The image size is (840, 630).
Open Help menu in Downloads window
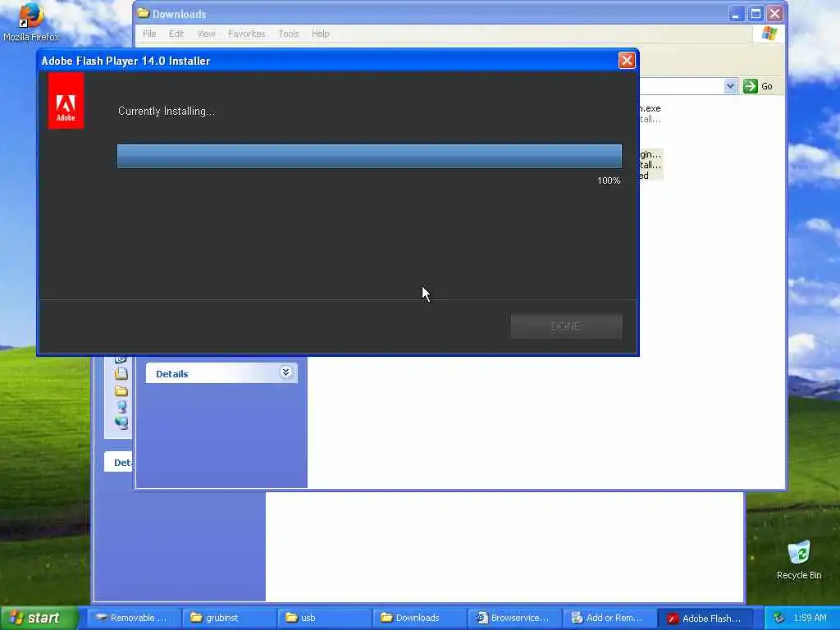pyautogui.click(x=321, y=34)
